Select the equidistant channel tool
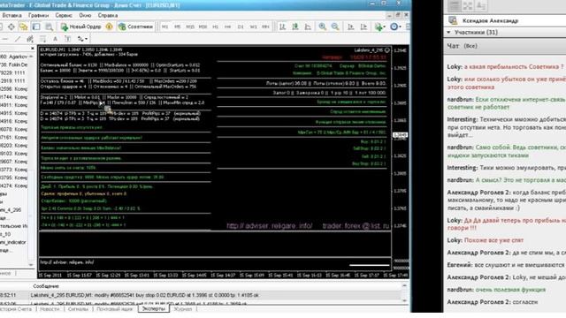The image size is (566, 318). pyautogui.click(x=30, y=39)
